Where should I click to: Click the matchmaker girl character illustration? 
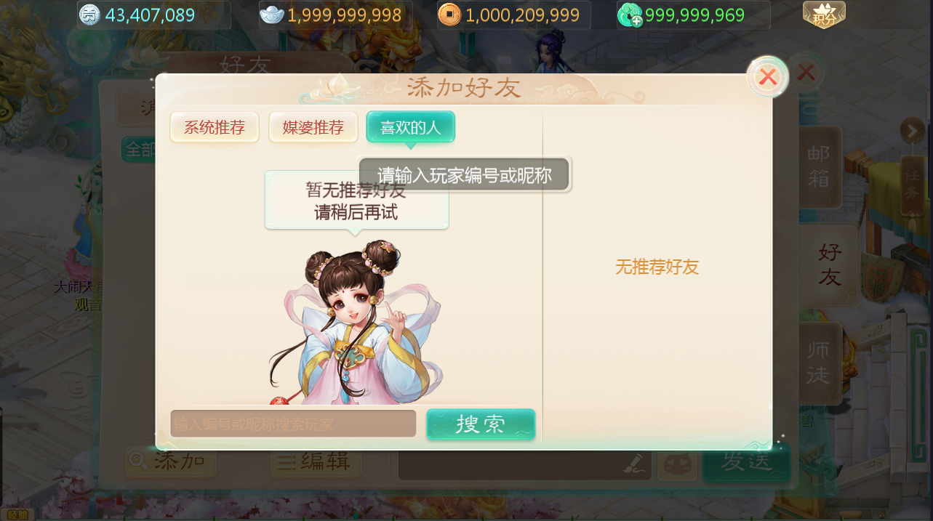[x=355, y=323]
